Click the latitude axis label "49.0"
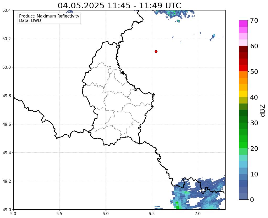Viewport: 268px width, 218px height. (7, 210)
